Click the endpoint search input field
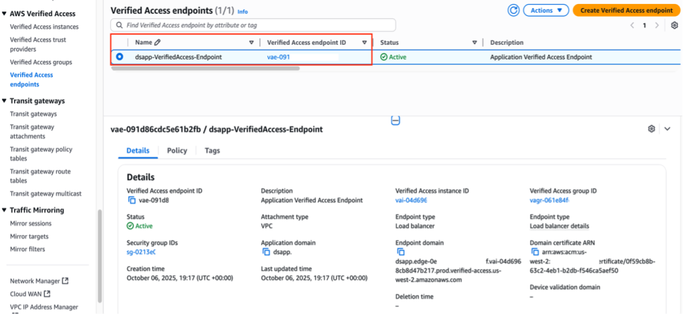The height and width of the screenshot is (316, 684). [x=253, y=25]
